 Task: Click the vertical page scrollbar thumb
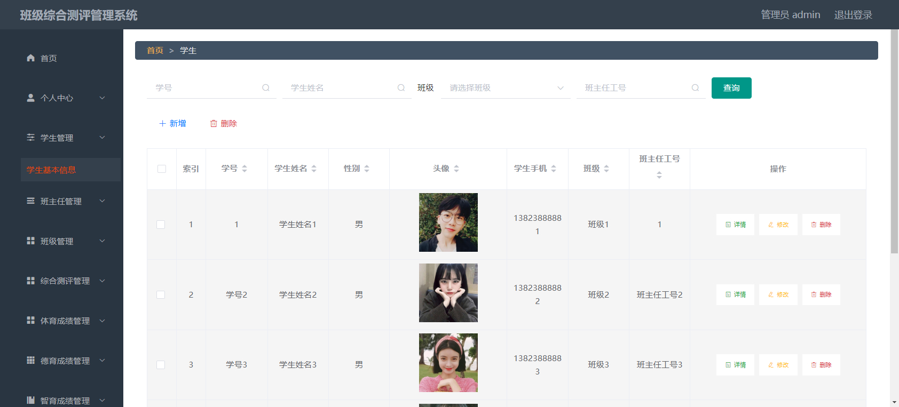(895, 141)
